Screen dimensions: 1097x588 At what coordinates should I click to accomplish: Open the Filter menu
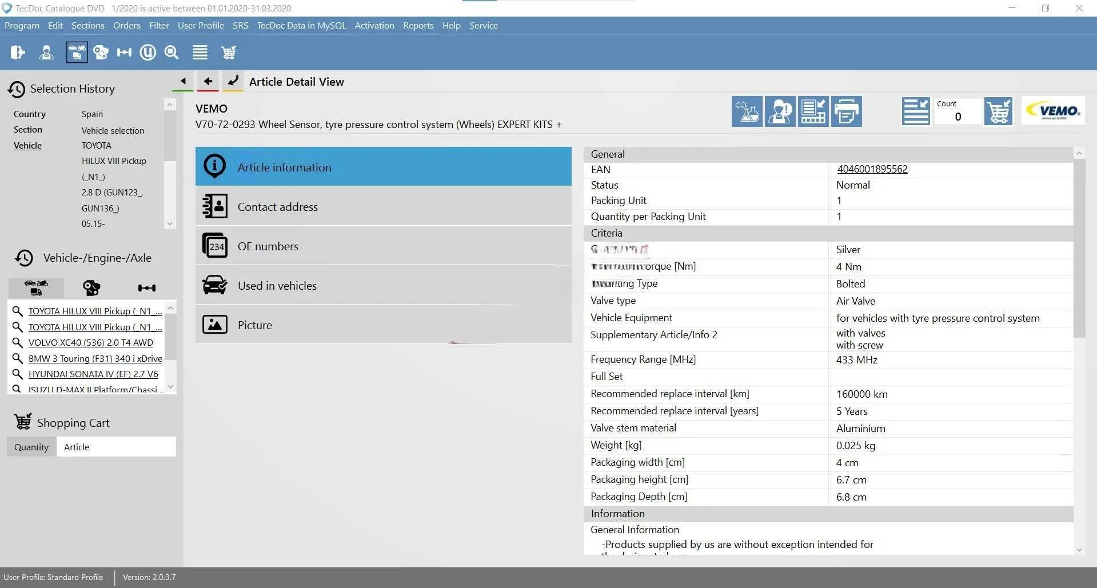coord(159,26)
